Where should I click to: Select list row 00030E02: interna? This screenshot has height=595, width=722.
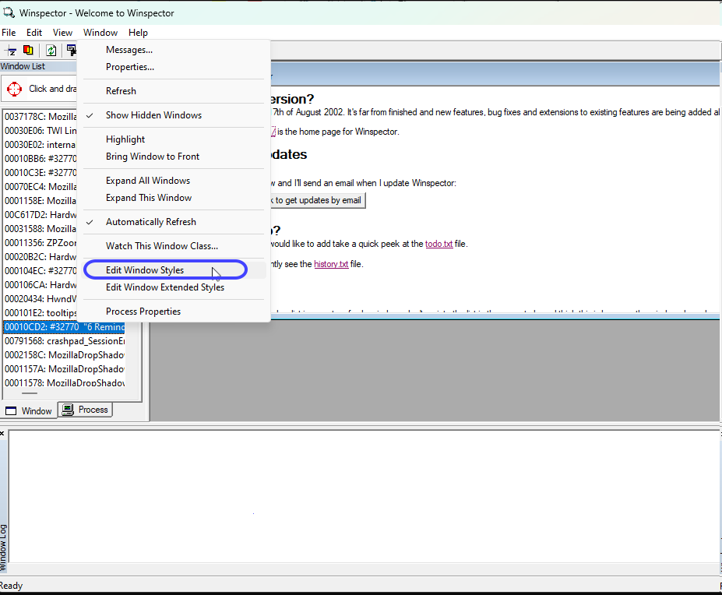coord(41,145)
